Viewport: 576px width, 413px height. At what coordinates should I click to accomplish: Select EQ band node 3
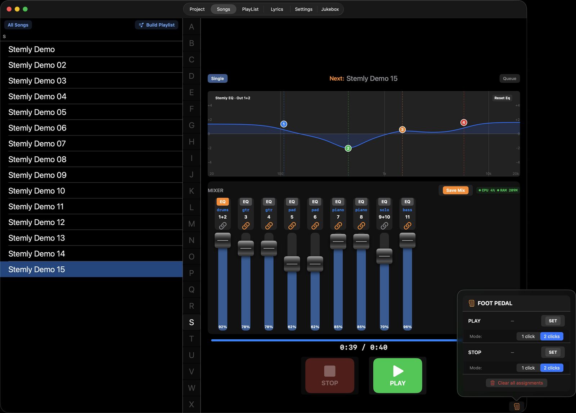tap(402, 129)
